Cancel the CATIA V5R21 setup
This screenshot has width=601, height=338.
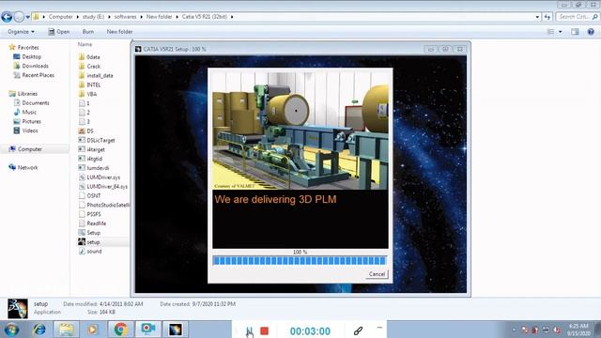377,274
